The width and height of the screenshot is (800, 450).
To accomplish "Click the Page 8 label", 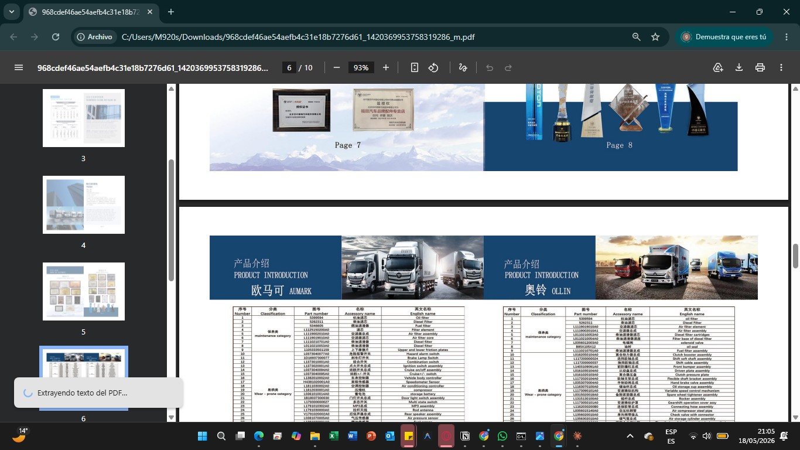I will (x=620, y=145).
